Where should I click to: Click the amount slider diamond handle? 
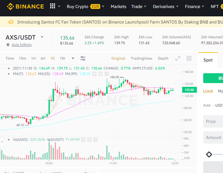pos(209,154)
